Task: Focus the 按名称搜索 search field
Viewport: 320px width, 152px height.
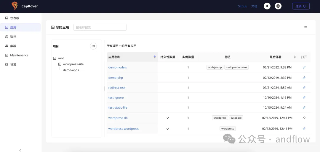Action: [x=100, y=27]
